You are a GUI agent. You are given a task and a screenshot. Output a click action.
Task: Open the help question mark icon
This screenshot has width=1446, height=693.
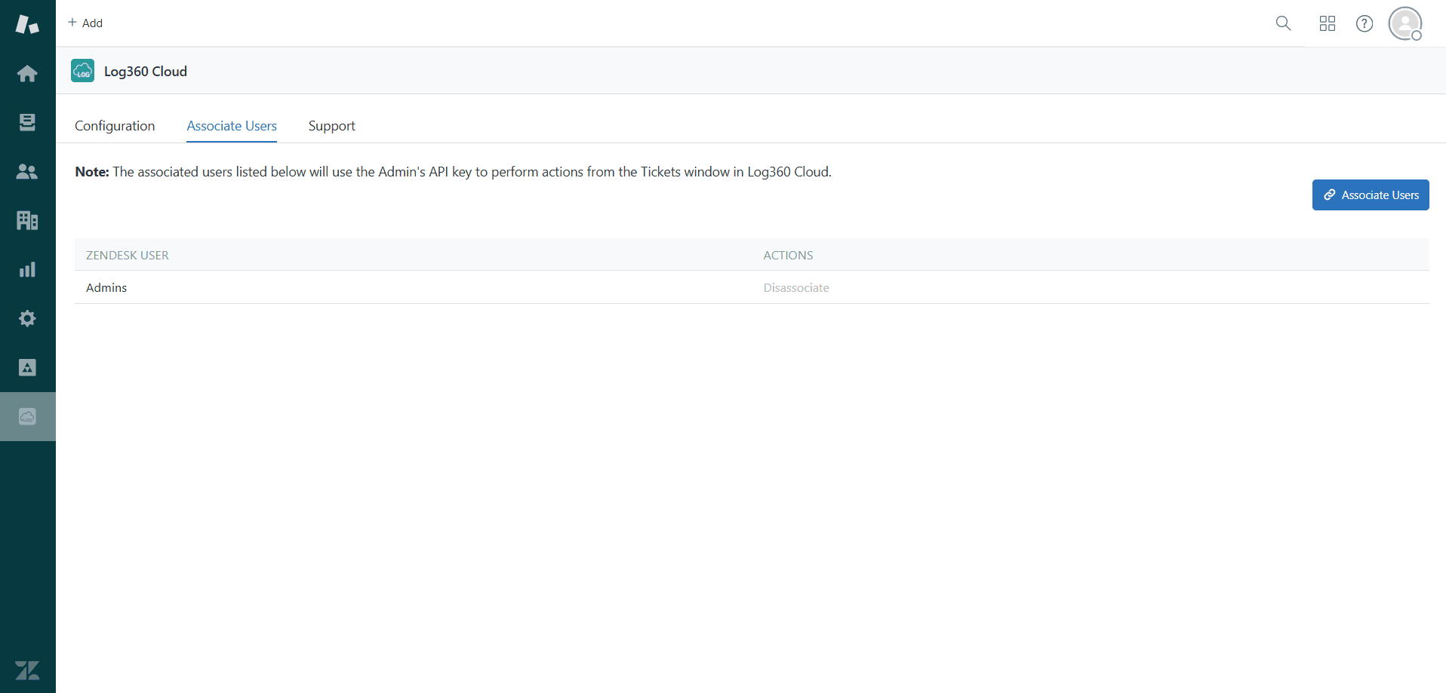click(1364, 23)
